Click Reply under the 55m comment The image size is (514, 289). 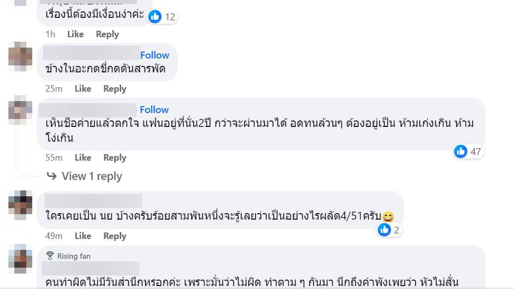tap(114, 158)
